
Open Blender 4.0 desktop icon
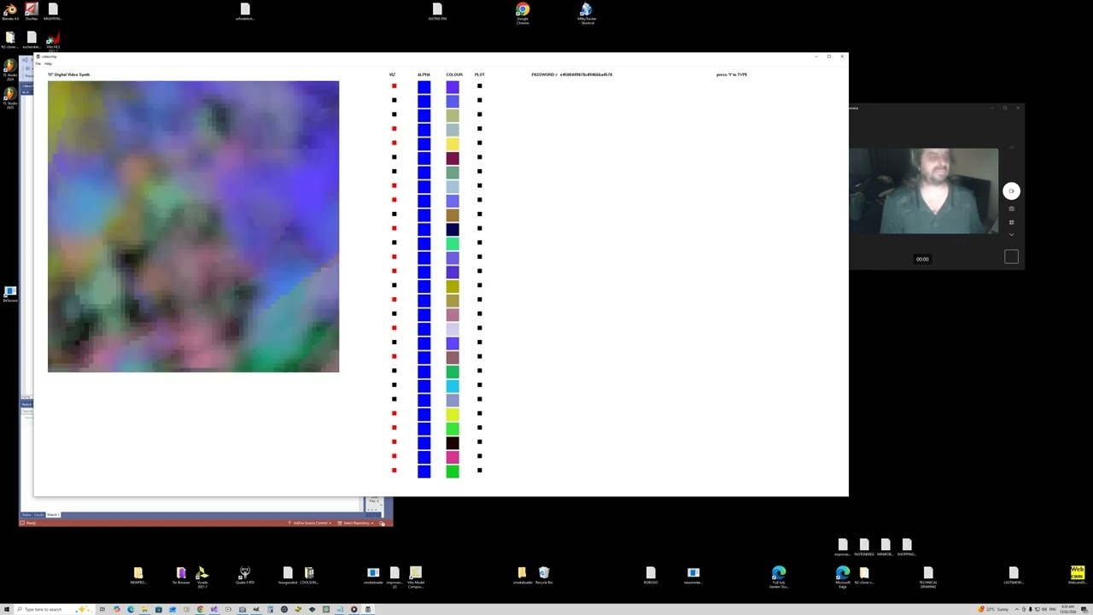(x=10, y=12)
